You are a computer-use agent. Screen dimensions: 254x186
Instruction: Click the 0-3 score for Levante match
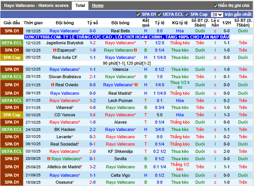93,137
